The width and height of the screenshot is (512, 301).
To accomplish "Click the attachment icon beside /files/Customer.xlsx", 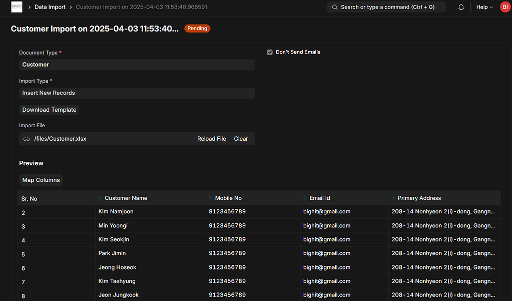I will pyautogui.click(x=26, y=139).
